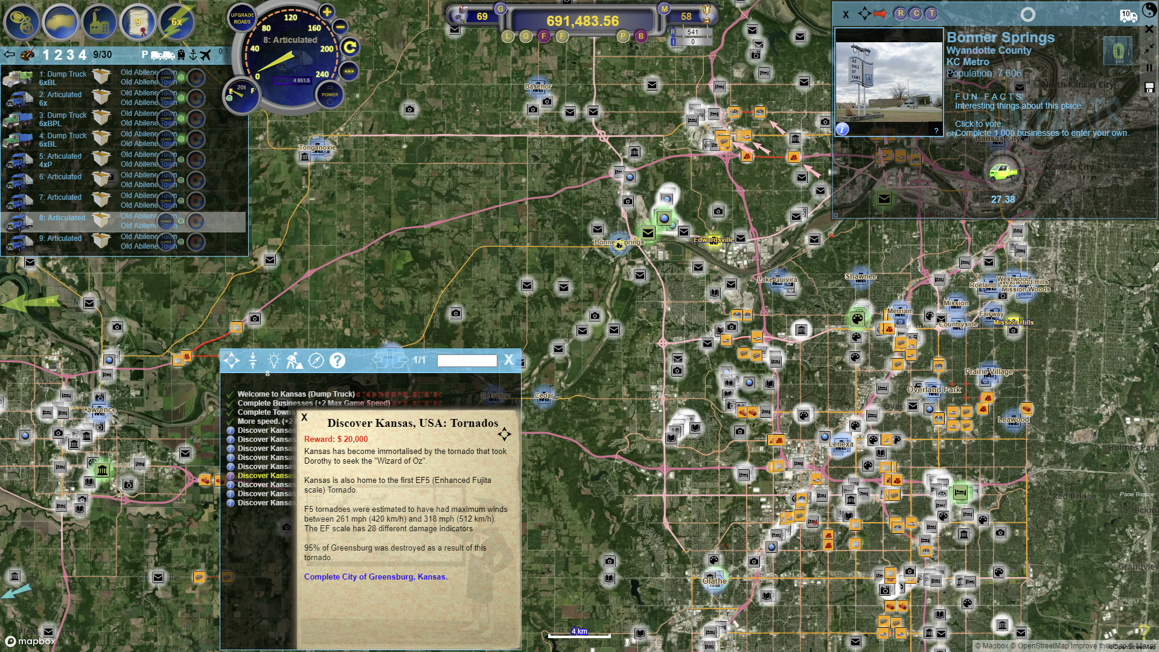
Task: Open the lightbulb hint icon in the quest panel
Action: click(x=273, y=360)
